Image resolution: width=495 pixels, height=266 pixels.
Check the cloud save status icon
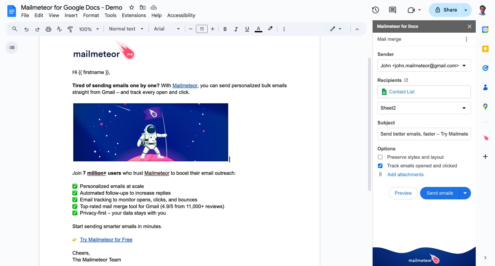point(154,7)
